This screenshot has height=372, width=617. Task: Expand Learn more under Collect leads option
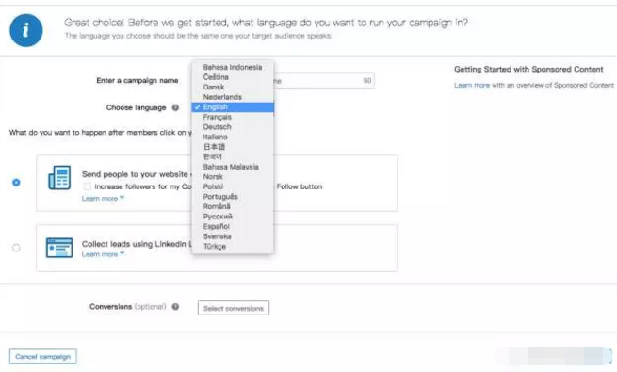point(103,254)
